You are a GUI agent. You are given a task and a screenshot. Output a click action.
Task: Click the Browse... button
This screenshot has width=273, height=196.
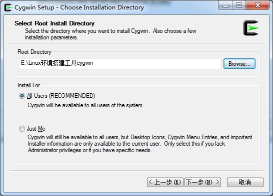coord(239,64)
